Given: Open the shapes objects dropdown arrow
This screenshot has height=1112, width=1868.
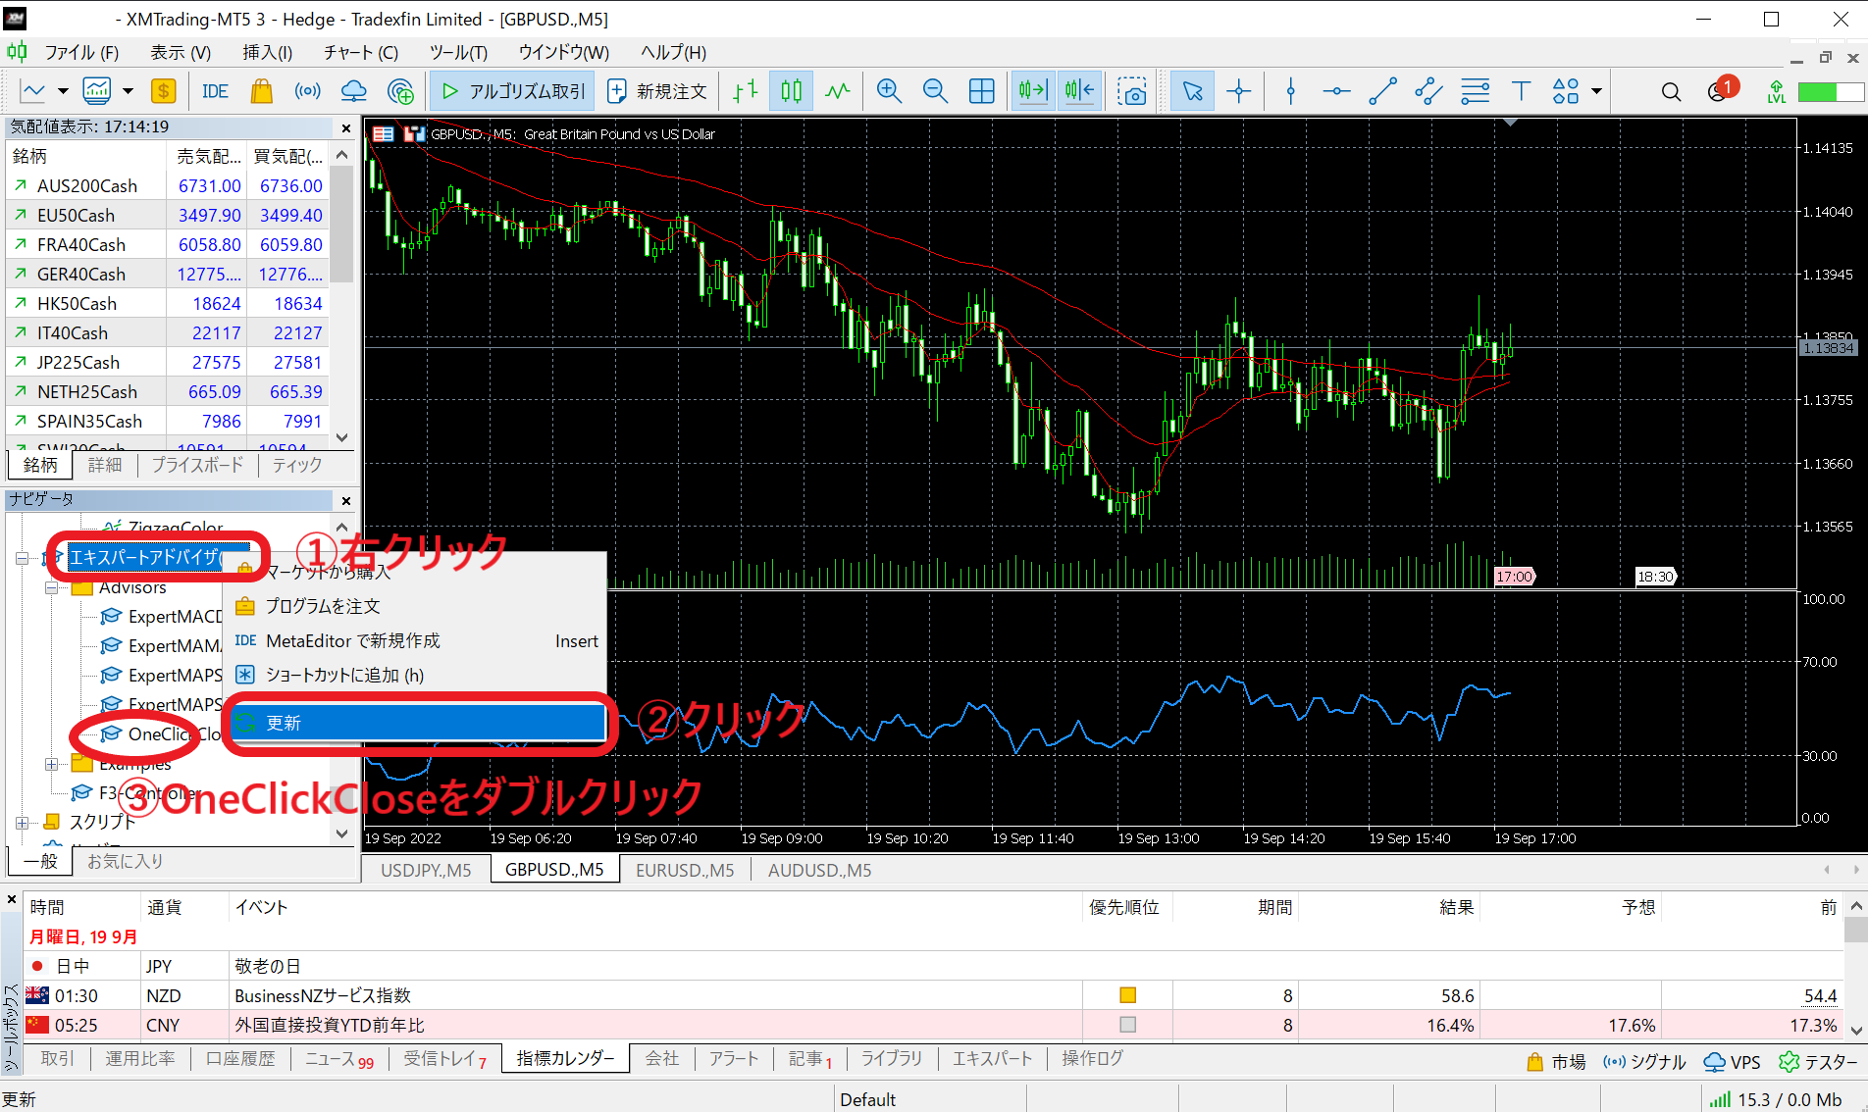Looking at the screenshot, I should (x=1597, y=91).
